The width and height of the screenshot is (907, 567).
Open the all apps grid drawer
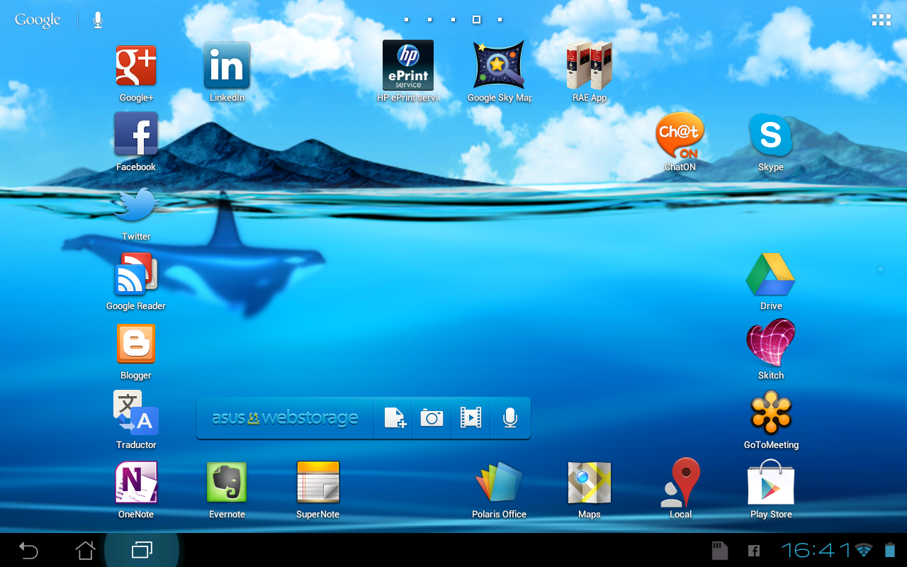(881, 20)
